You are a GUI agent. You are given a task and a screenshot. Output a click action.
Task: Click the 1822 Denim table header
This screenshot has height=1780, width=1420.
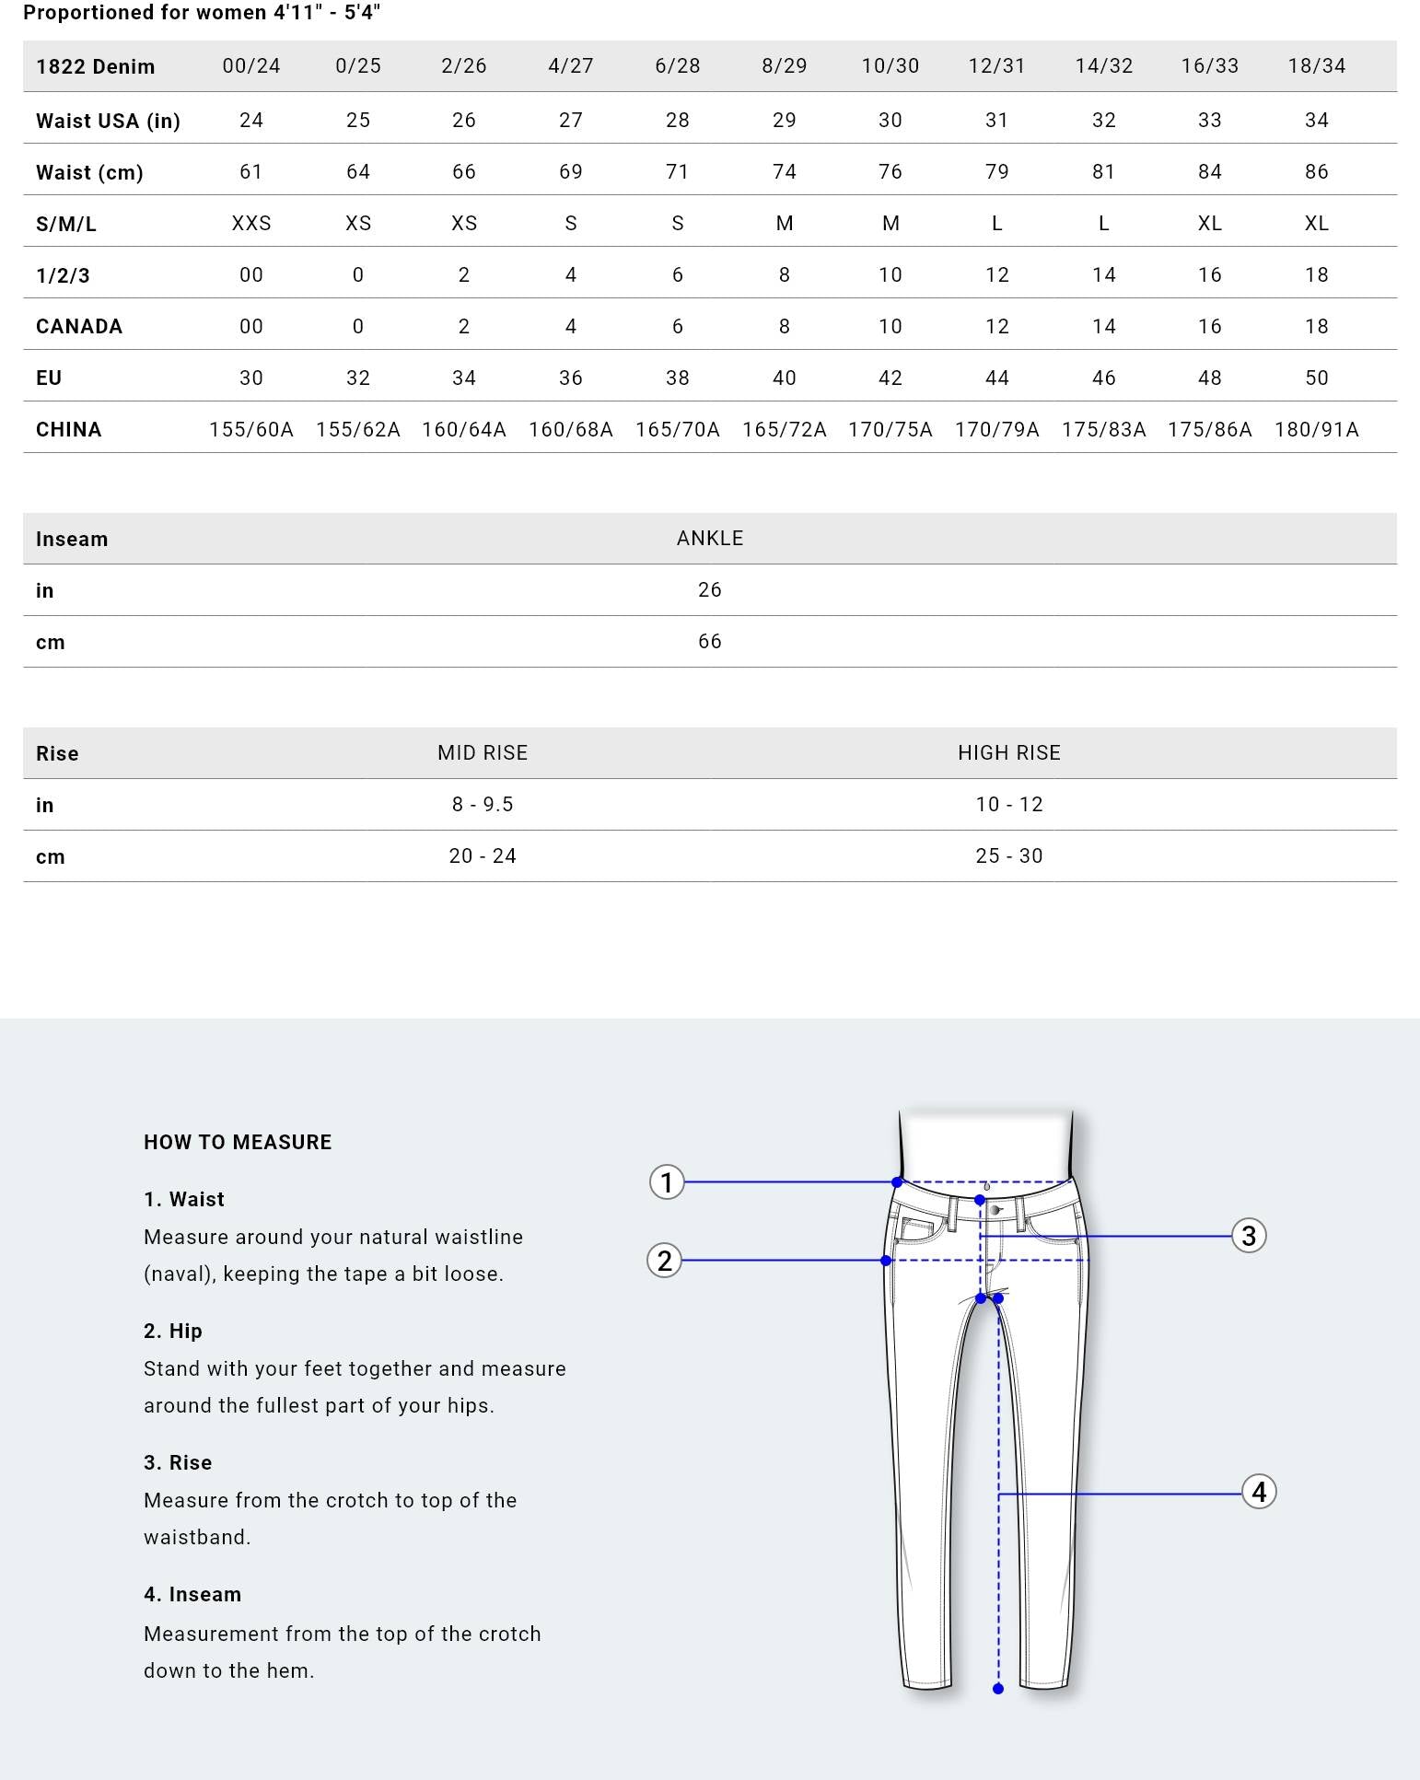pyautogui.click(x=95, y=66)
